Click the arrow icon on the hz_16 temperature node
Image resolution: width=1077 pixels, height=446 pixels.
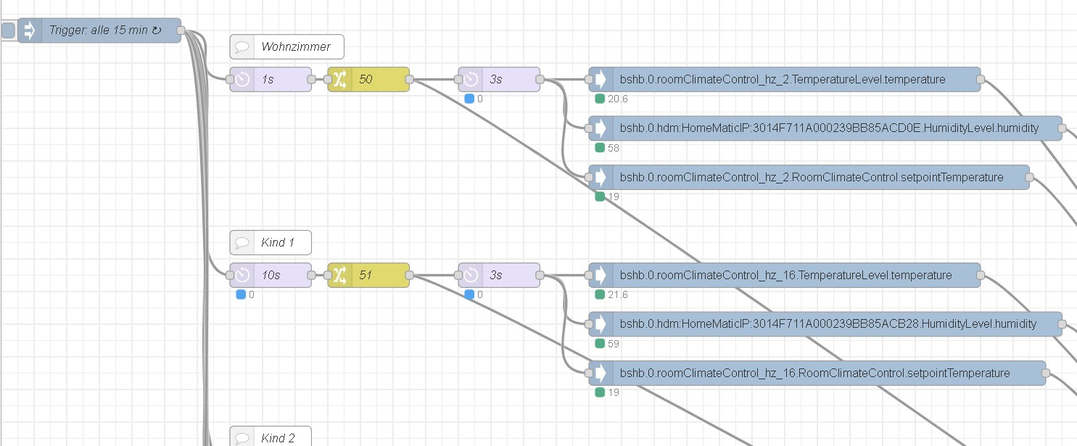coord(601,276)
